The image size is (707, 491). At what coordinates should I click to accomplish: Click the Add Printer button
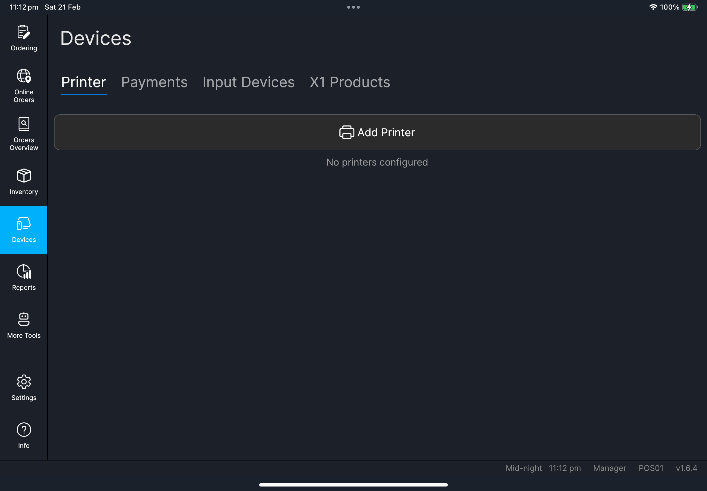point(377,132)
